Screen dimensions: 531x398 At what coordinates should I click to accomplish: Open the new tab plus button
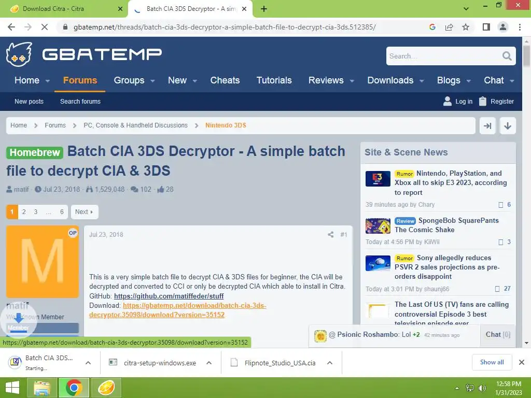pos(264,9)
